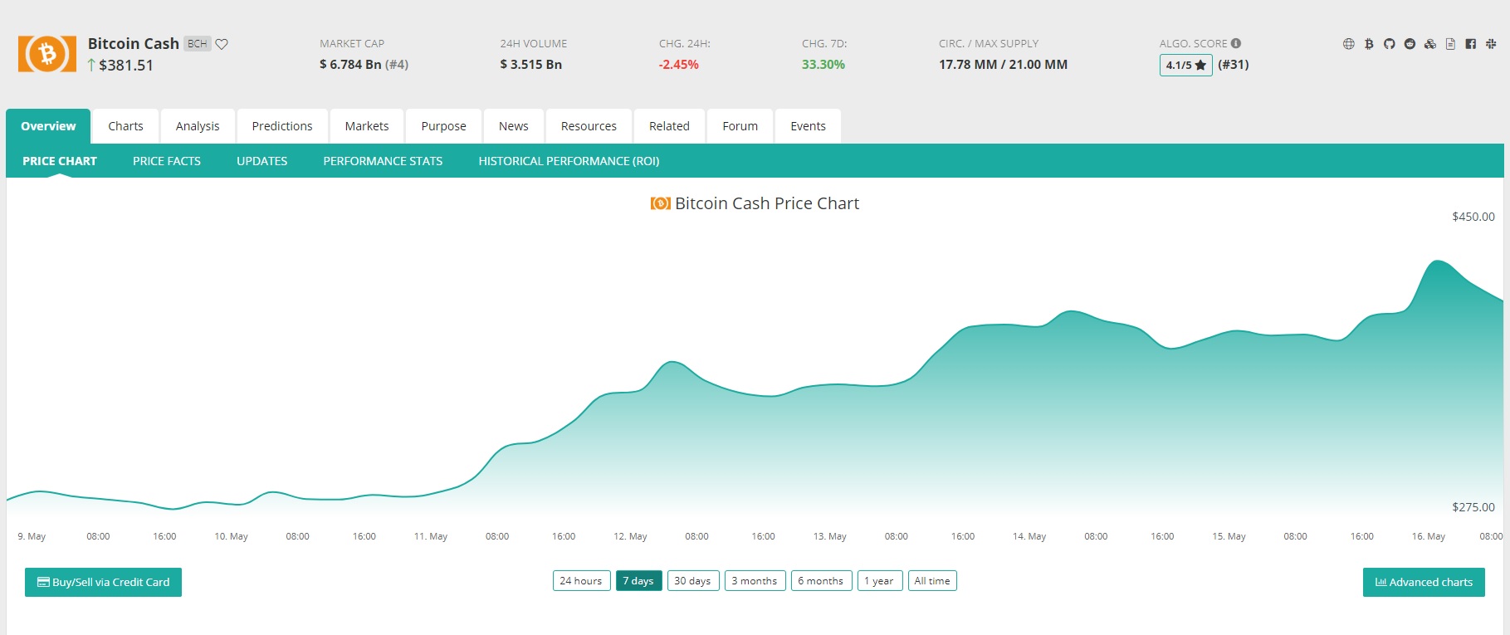Open the Predictions tab
1510x635 pixels.
282,126
